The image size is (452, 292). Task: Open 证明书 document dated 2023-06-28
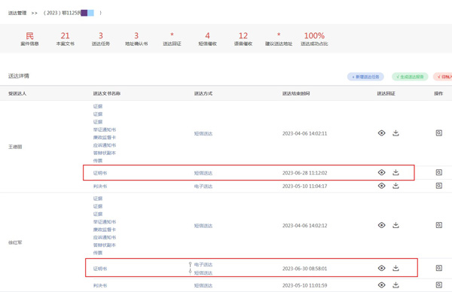100,173
